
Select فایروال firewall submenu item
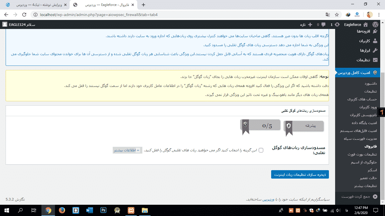pyautogui.click(x=370, y=147)
